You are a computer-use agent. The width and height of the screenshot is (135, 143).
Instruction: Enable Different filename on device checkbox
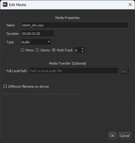[x=5, y=86]
